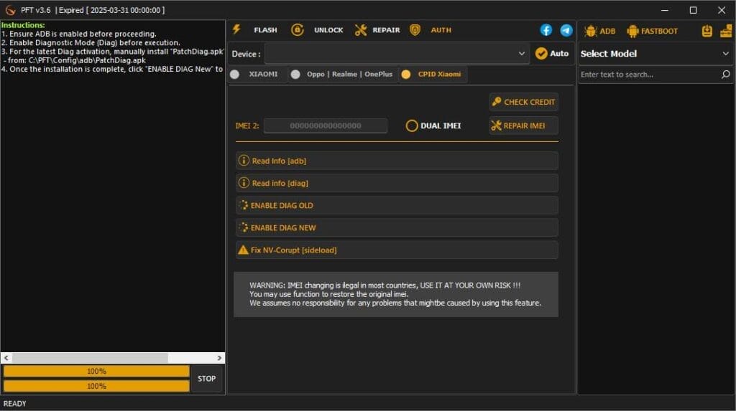Click Fix NV-Corupt [sideload] warning button
This screenshot has width=736, height=411.
click(x=397, y=250)
